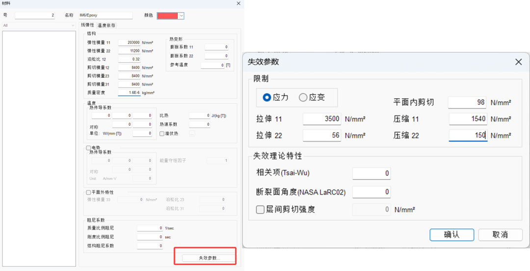Select the empty material list box
The height and width of the screenshot is (271, 530).
coord(39,149)
